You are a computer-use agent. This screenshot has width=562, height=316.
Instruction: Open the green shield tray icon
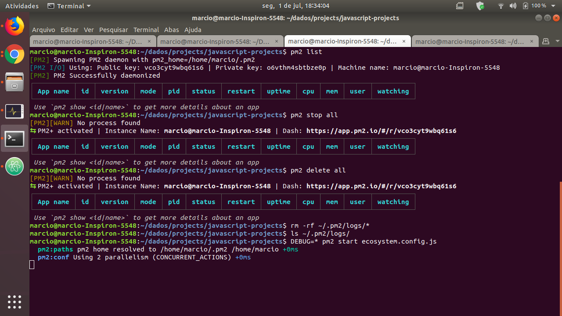480,6
